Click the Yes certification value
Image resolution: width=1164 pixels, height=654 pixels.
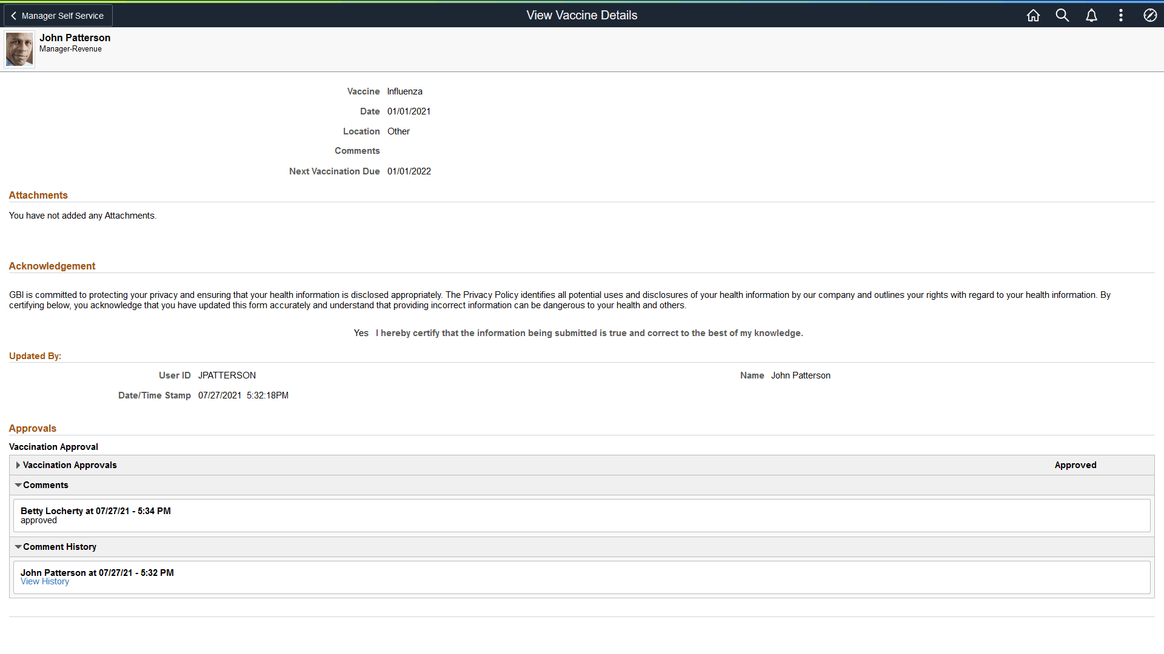coord(361,333)
